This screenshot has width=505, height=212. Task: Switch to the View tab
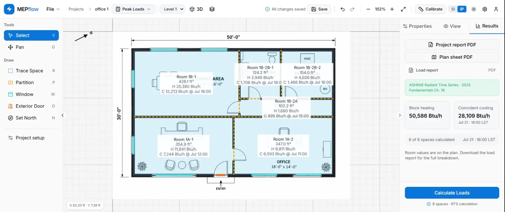pos(452,26)
